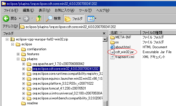
Task: Click the org.eclipse.tomcat folder icon
Action: 29,89
